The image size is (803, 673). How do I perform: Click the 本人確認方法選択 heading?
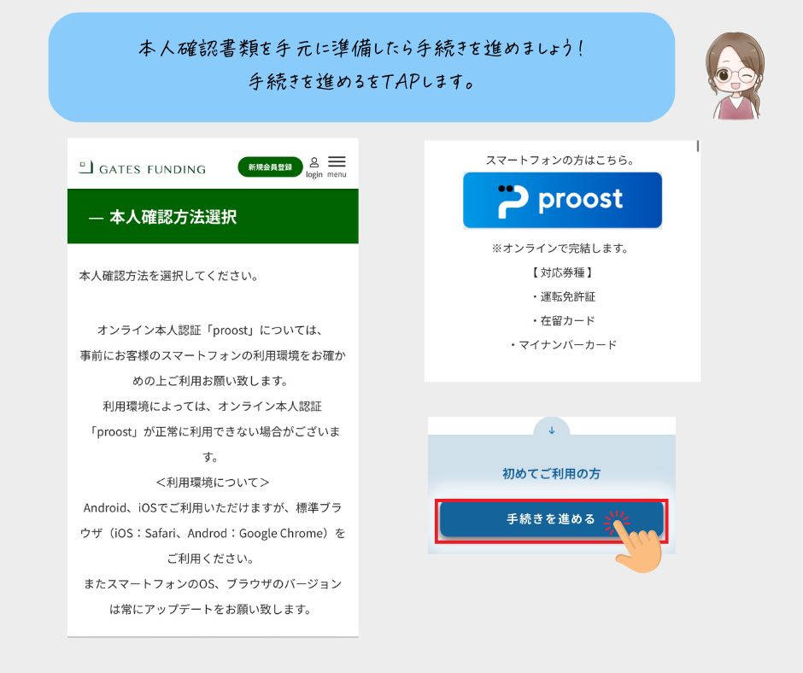coord(173,217)
